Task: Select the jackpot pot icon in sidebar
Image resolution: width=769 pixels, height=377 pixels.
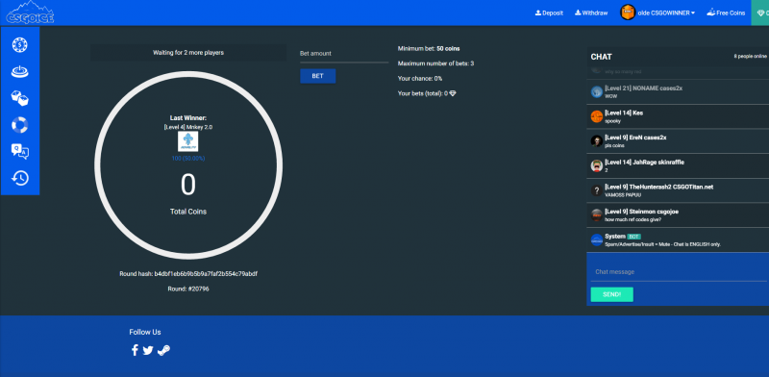Action: click(x=19, y=72)
